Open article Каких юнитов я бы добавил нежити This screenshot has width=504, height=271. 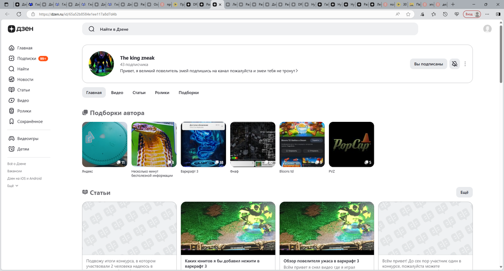[228, 236]
